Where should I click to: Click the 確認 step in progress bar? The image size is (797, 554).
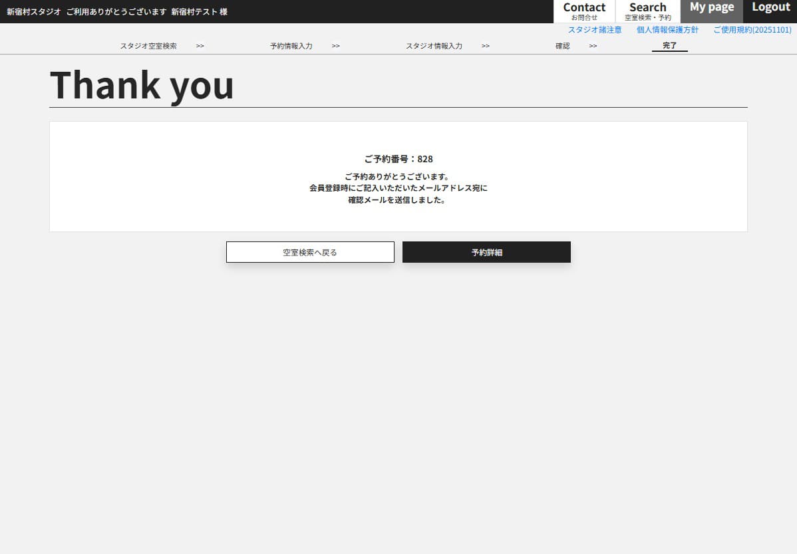click(562, 46)
